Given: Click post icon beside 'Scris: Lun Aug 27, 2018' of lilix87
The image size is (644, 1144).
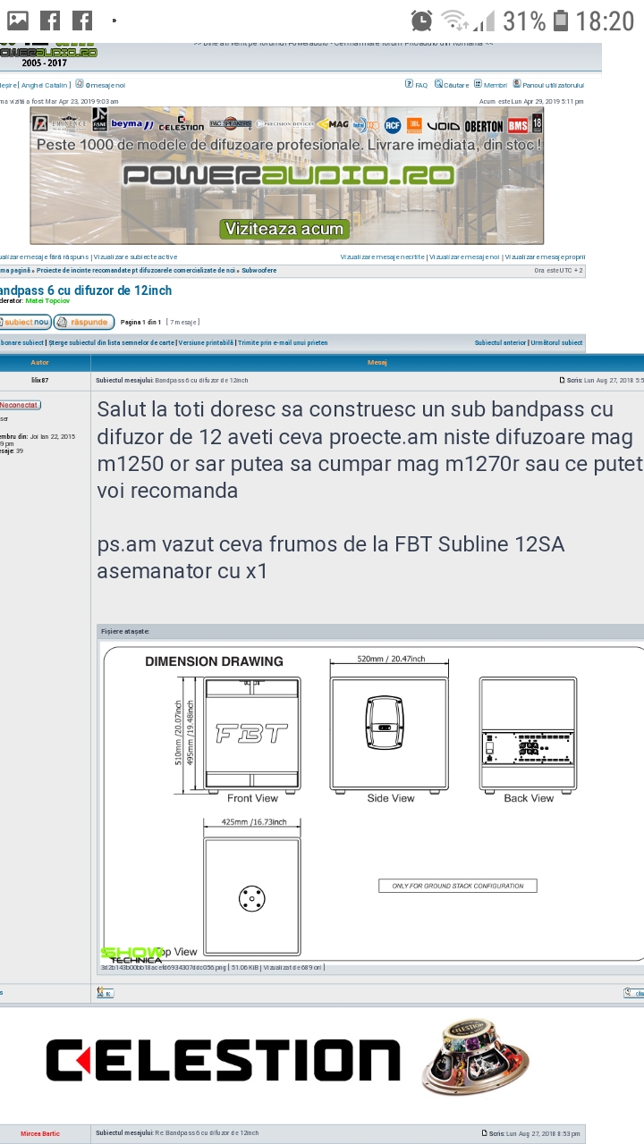Looking at the screenshot, I should 563,381.
